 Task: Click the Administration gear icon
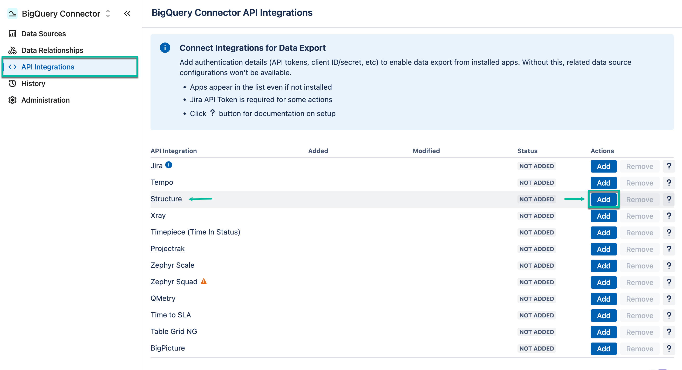point(12,100)
